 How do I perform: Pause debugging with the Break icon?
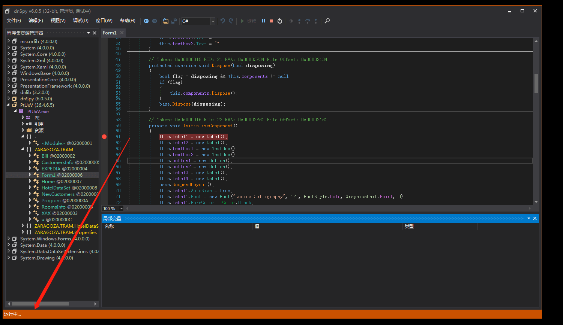[x=263, y=21]
